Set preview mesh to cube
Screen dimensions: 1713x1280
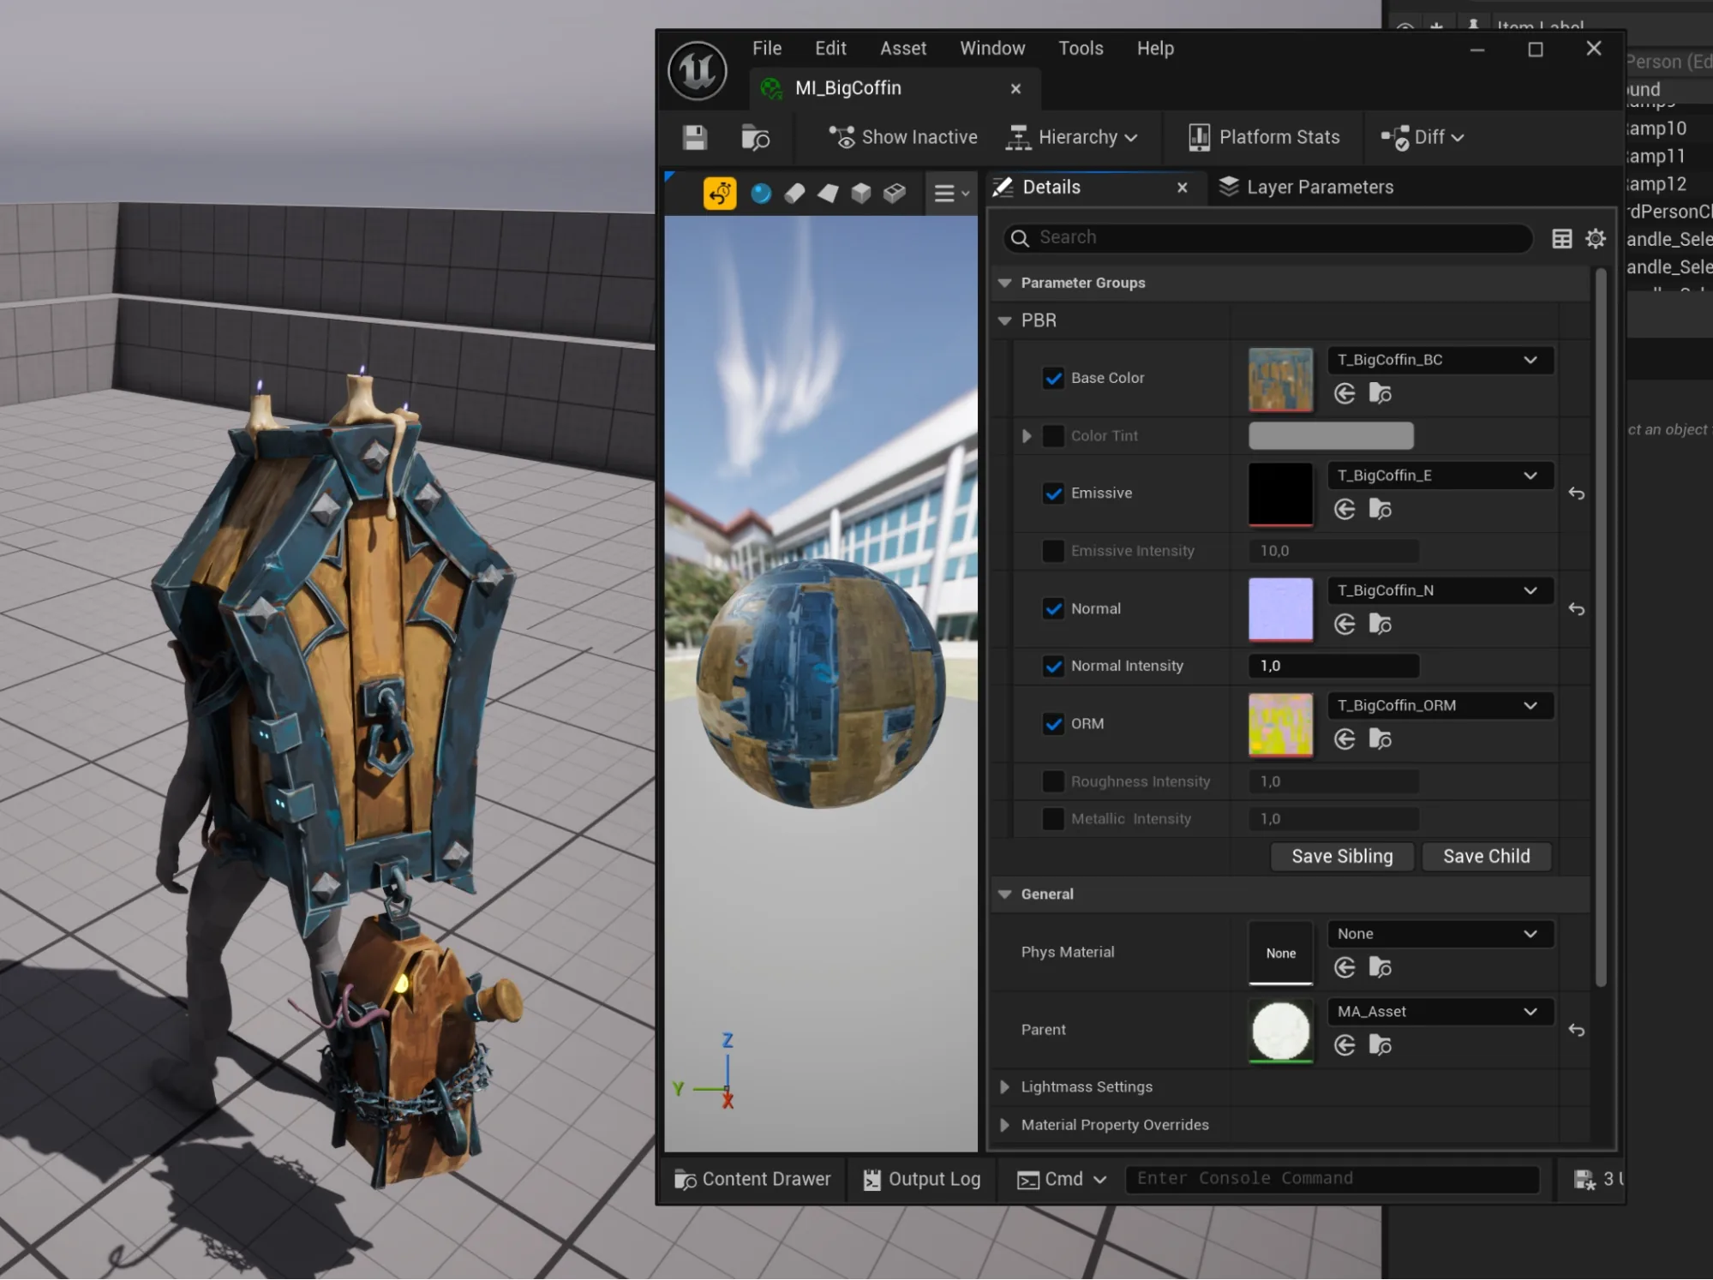point(861,194)
